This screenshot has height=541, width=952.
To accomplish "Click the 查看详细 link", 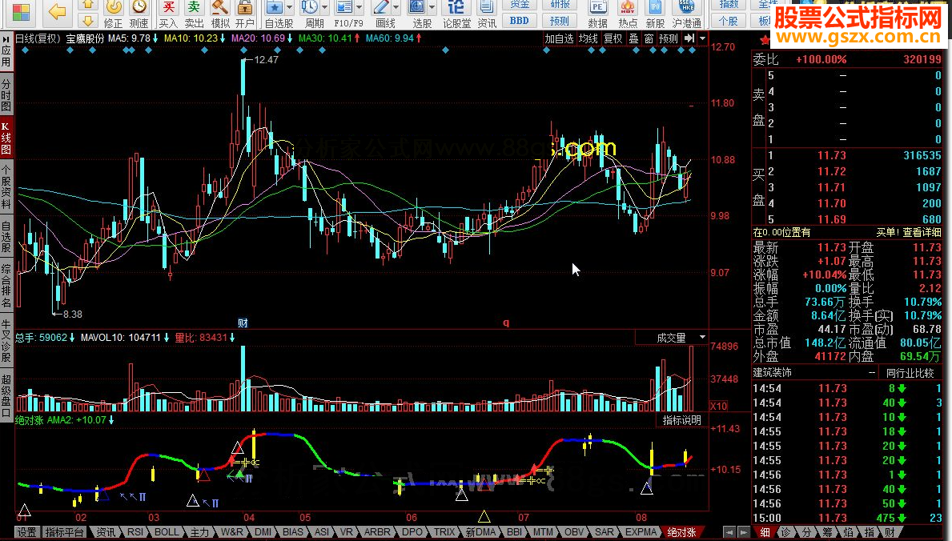I will tap(922, 232).
